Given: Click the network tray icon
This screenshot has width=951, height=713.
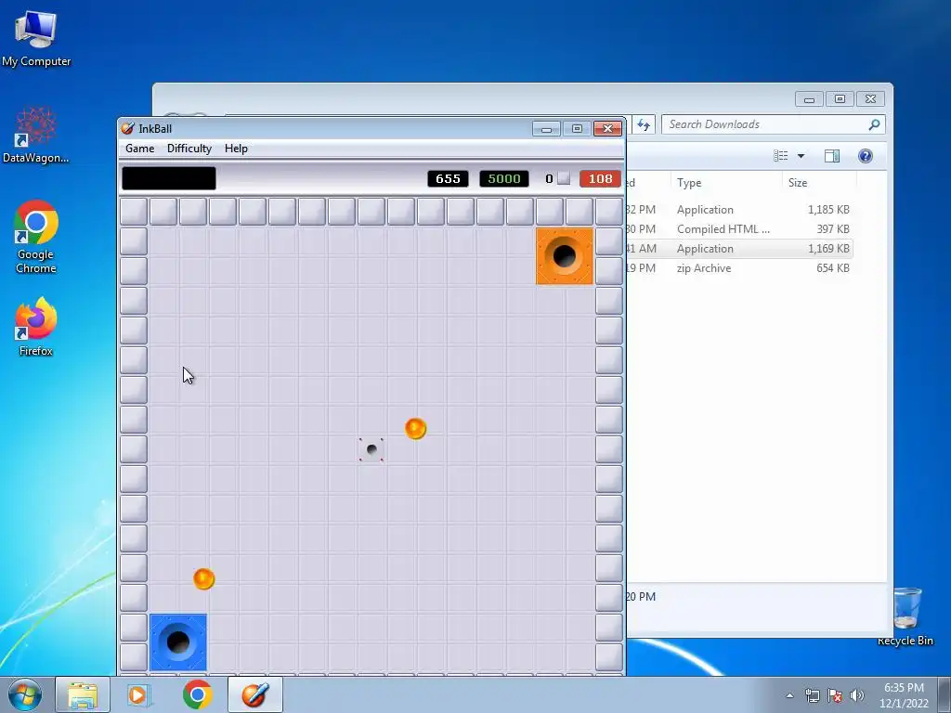Looking at the screenshot, I should tap(812, 695).
